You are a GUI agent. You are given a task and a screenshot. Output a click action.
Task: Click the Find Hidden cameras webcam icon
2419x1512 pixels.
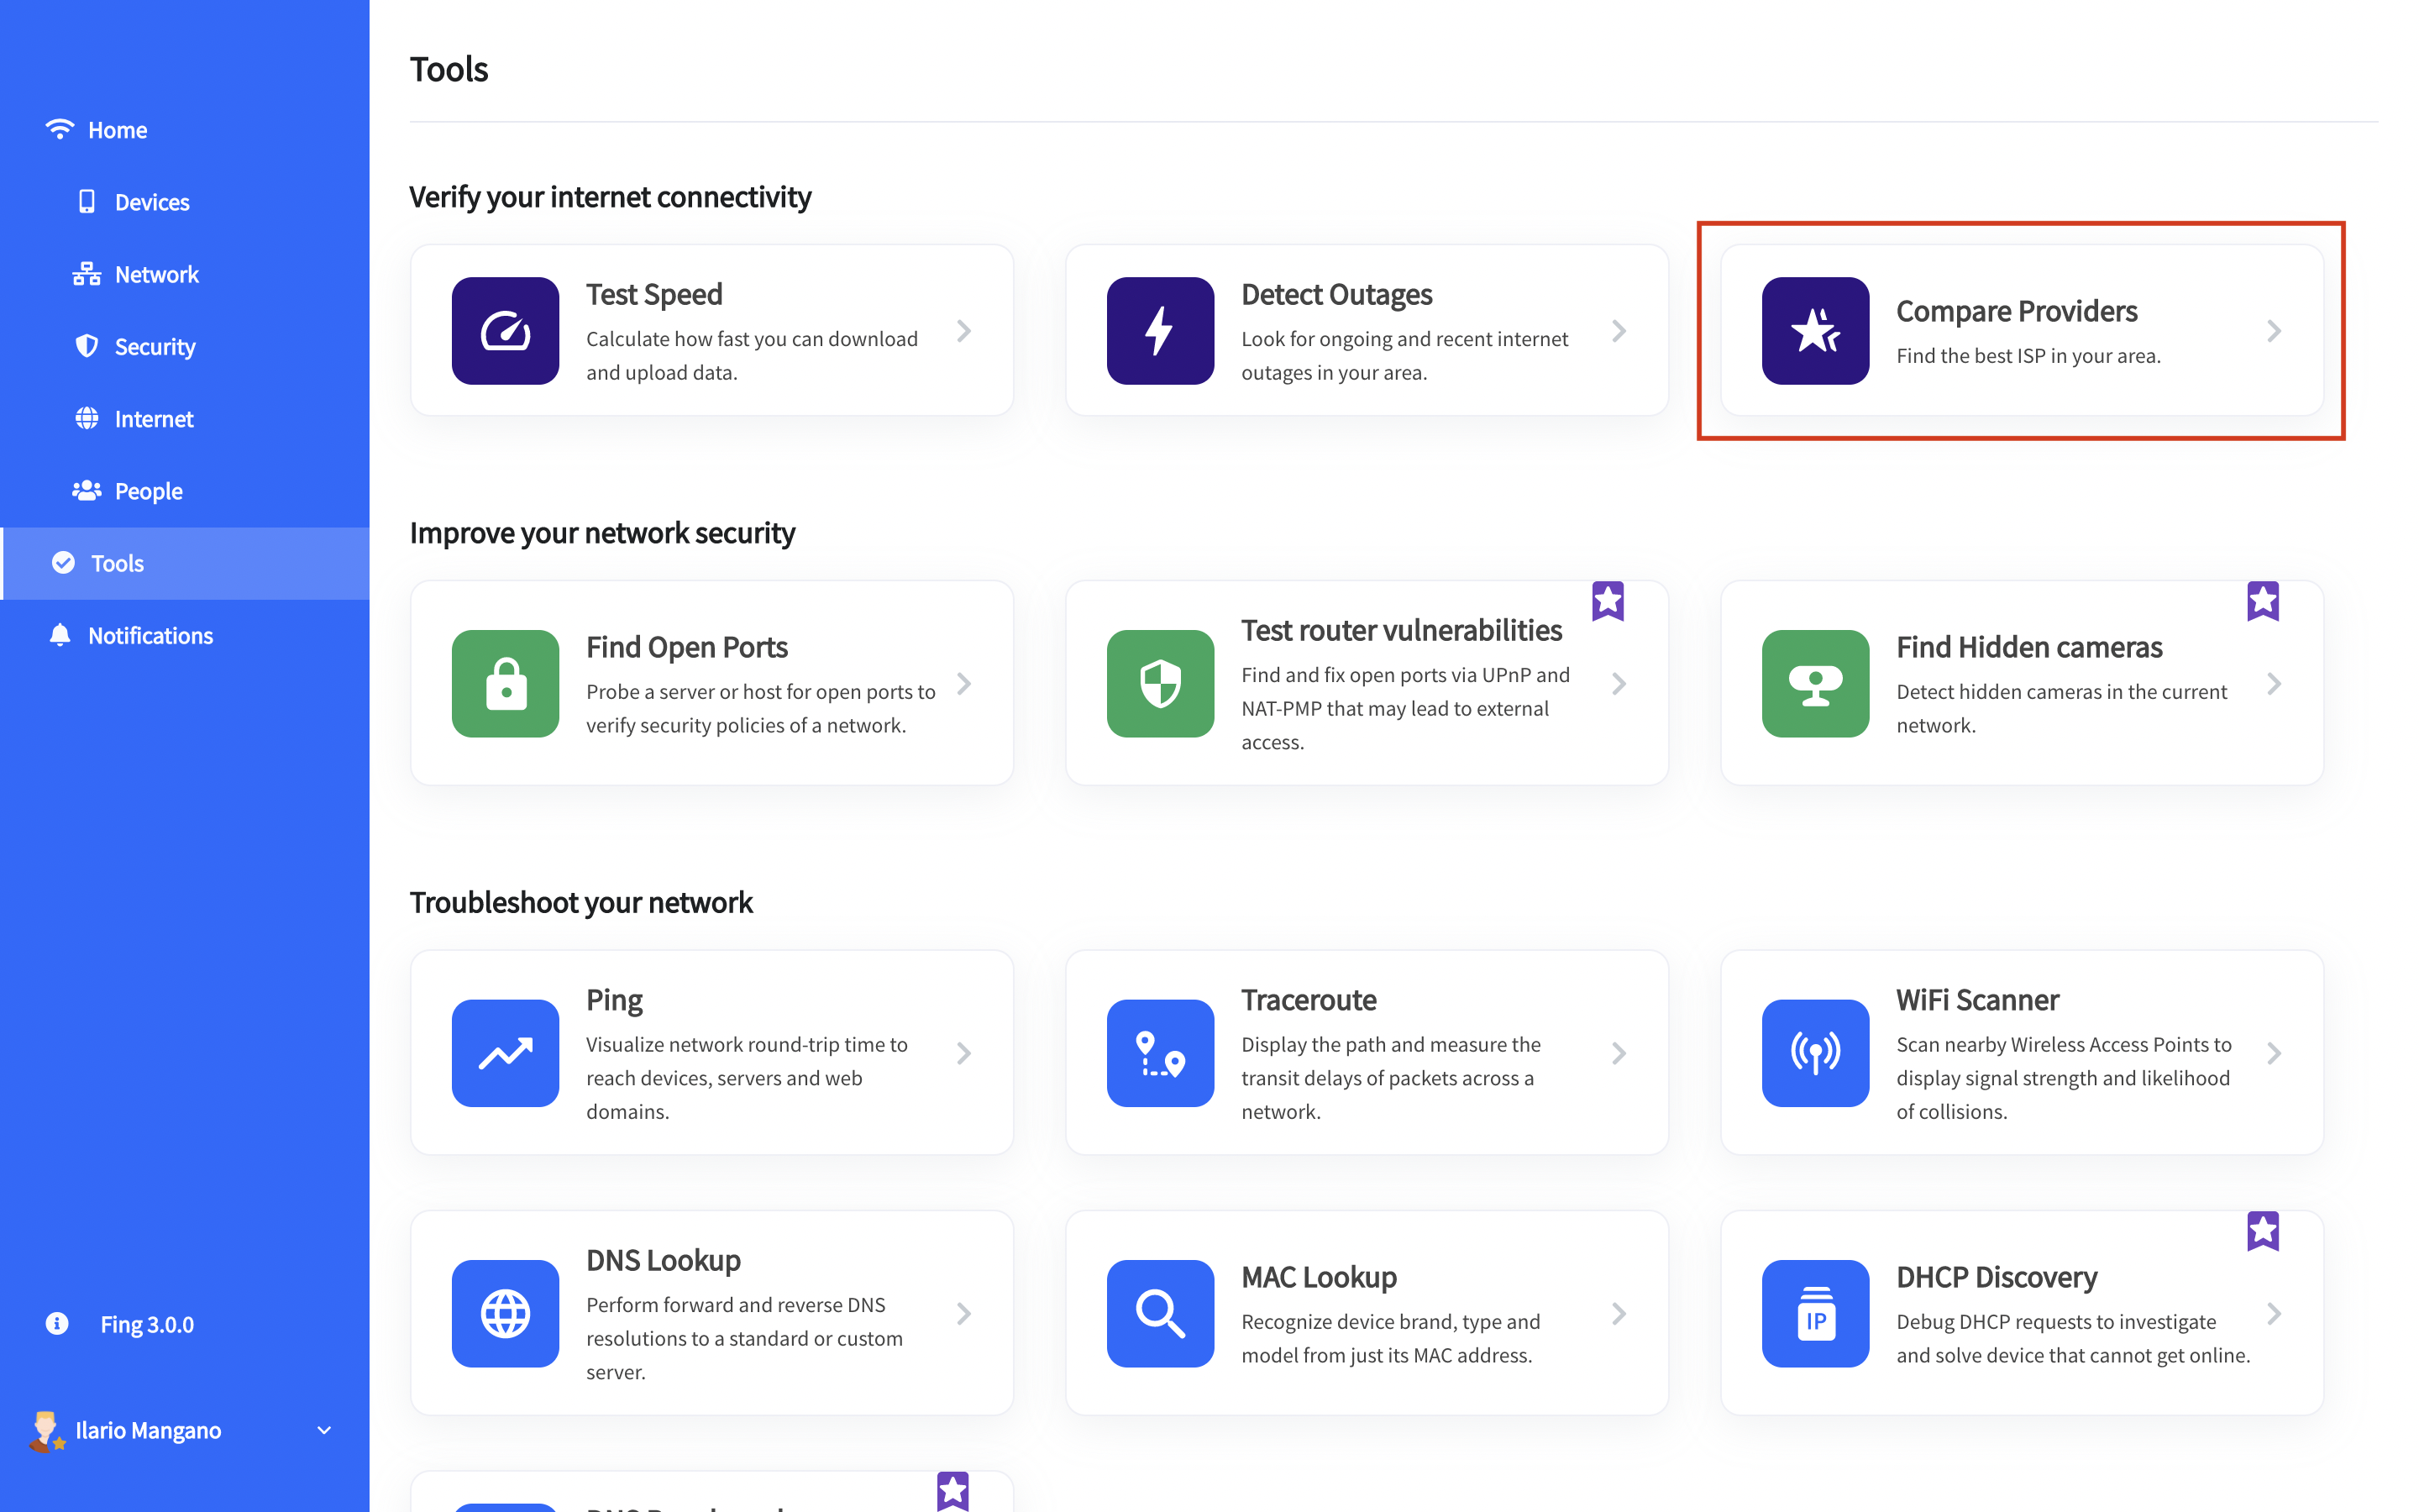1815,684
